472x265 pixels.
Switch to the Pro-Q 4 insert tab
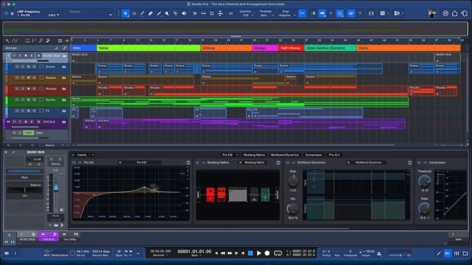334,155
